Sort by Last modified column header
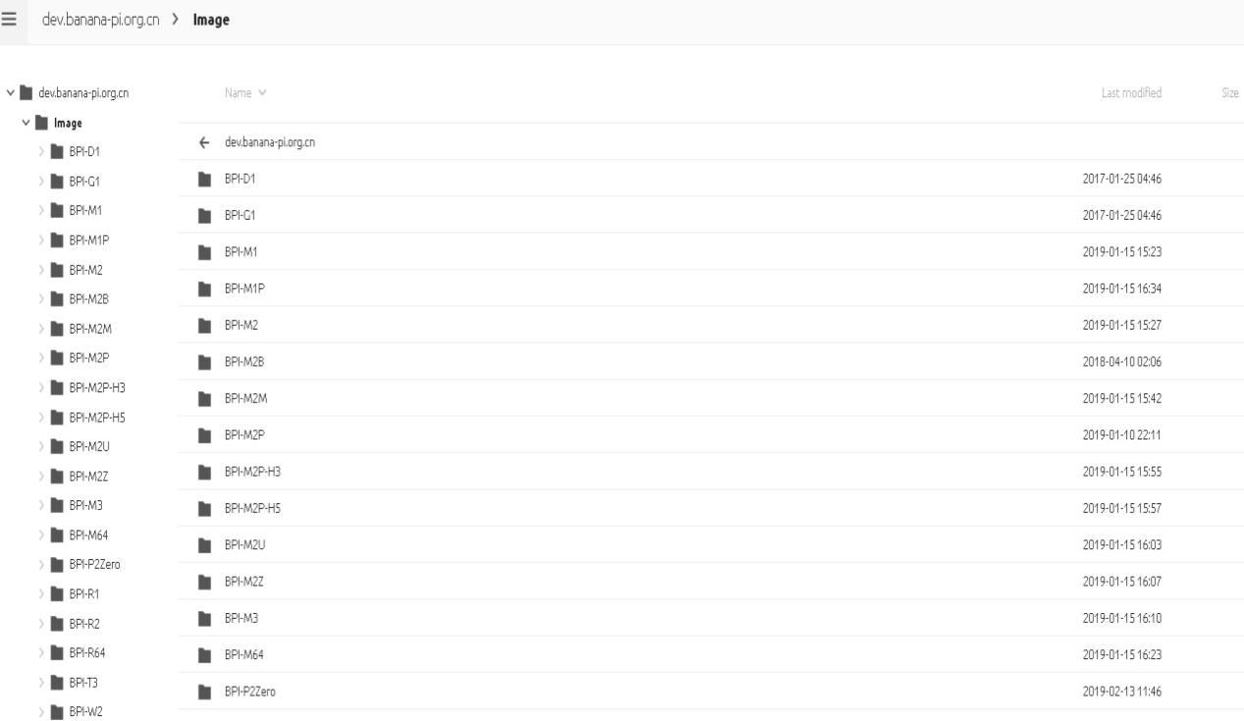 (1131, 93)
